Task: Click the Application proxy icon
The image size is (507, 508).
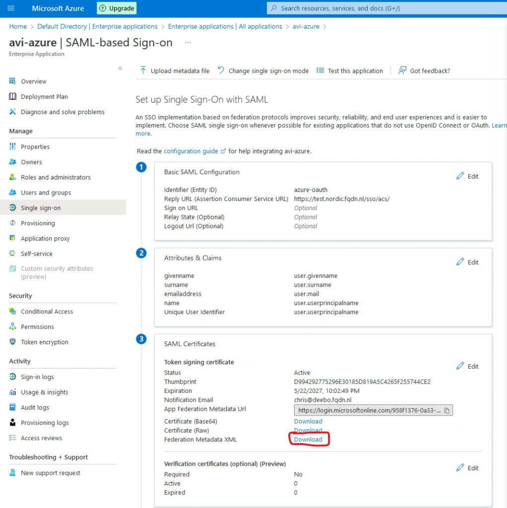Action: tap(12, 238)
